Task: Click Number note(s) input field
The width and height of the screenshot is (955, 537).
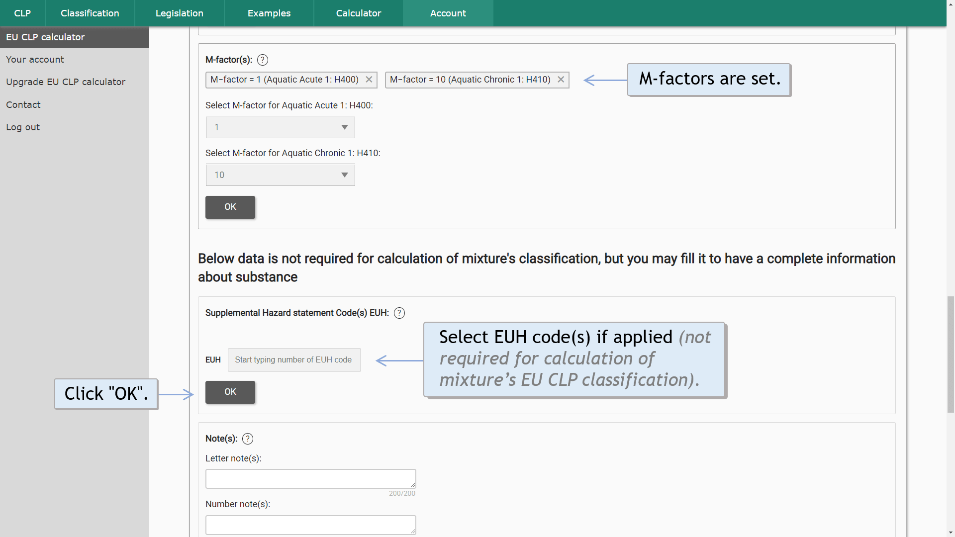Action: point(310,525)
